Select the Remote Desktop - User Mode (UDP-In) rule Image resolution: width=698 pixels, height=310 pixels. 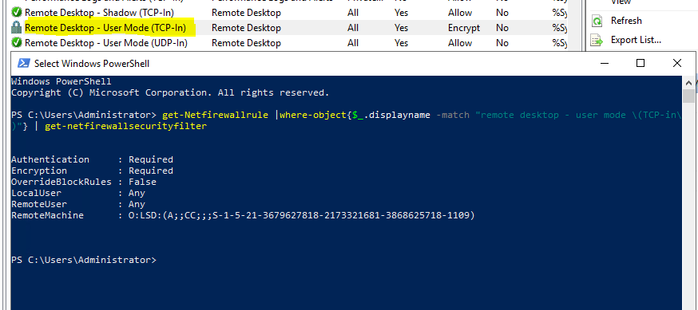coord(106,43)
